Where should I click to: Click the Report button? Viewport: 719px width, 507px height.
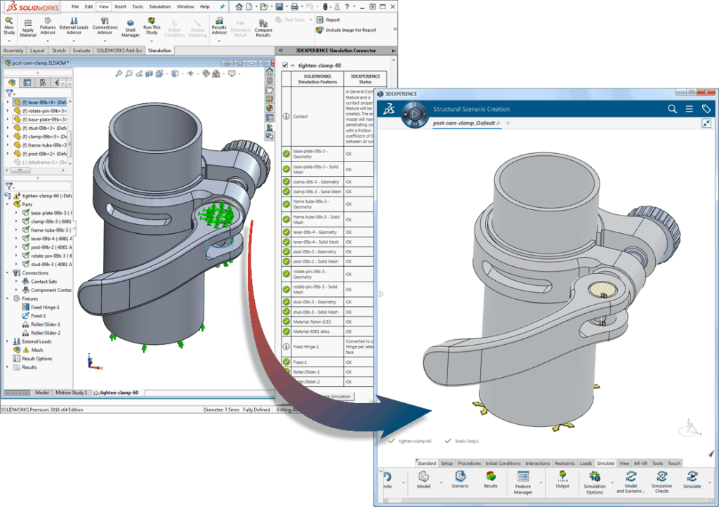(x=329, y=19)
